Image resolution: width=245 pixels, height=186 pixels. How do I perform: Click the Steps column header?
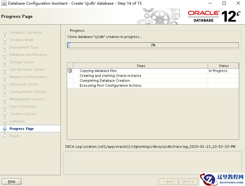141,66
